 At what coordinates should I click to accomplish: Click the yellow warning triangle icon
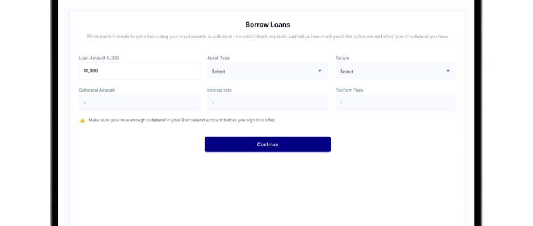pos(82,120)
